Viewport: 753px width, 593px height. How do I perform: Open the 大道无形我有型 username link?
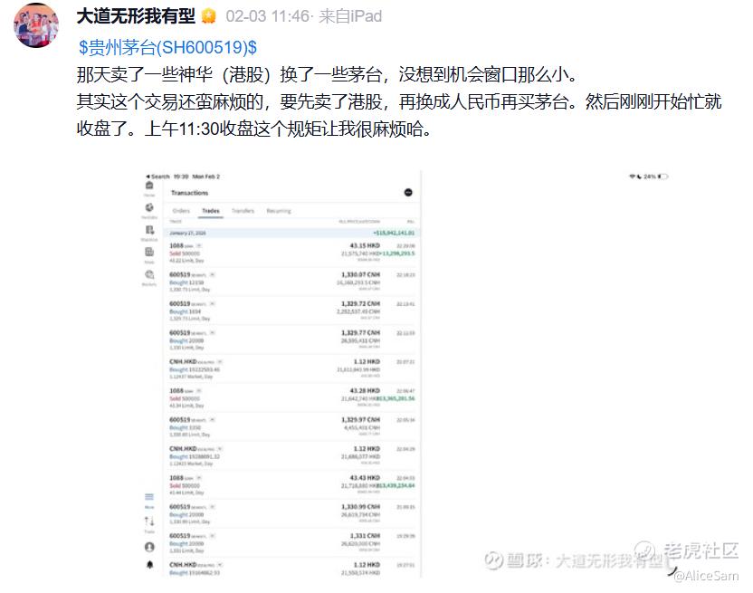136,16
